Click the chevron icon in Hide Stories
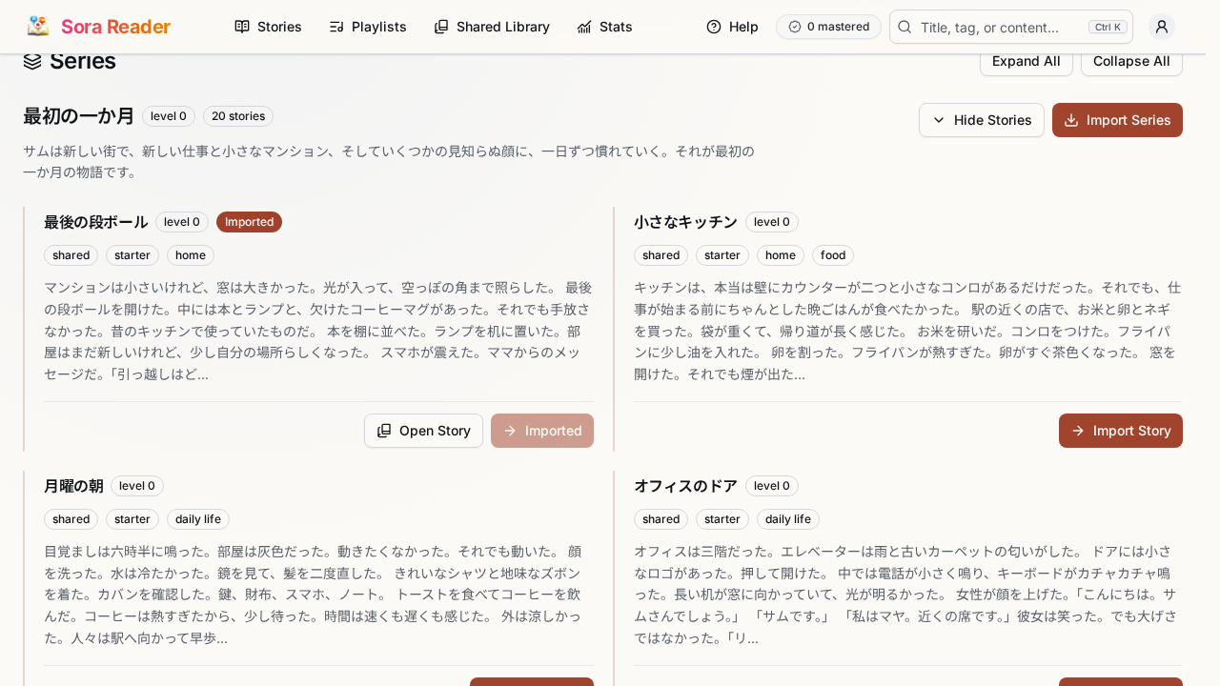Screen dimensions: 1220x686 [x=939, y=120]
